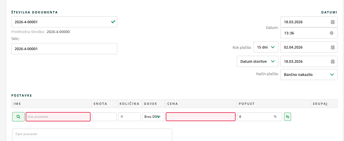Click the document number input field
344x141 pixels.
point(60,22)
